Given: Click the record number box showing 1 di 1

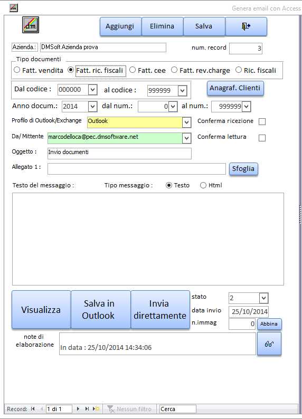Looking at the screenshot, I should point(59,409).
